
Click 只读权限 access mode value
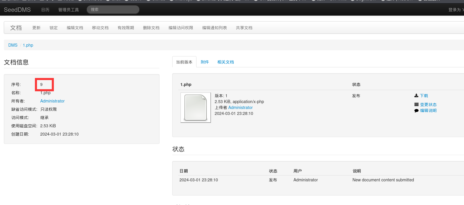coord(49,109)
